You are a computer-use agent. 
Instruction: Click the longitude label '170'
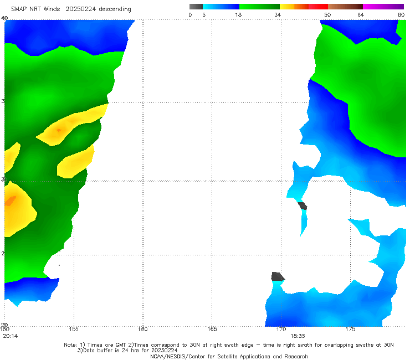281,329
